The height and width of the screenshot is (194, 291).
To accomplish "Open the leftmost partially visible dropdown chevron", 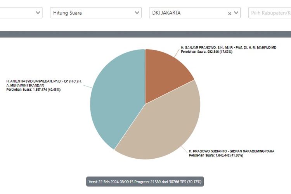I will pyautogui.click(x=38, y=13).
